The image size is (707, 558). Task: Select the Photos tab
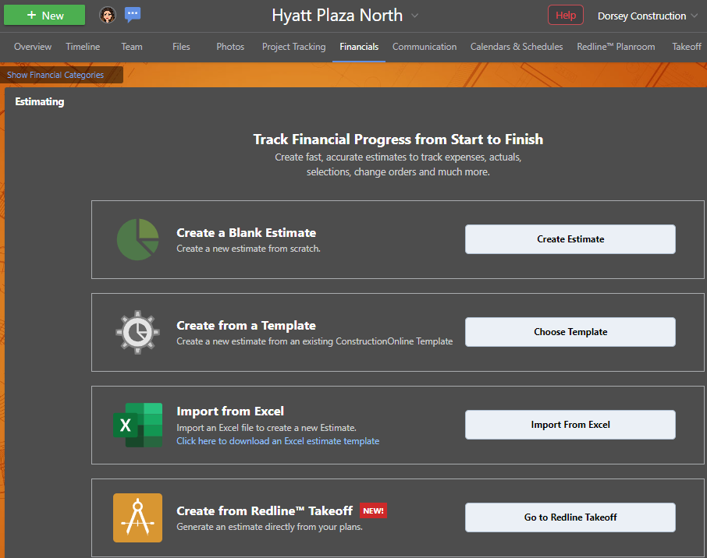click(230, 47)
